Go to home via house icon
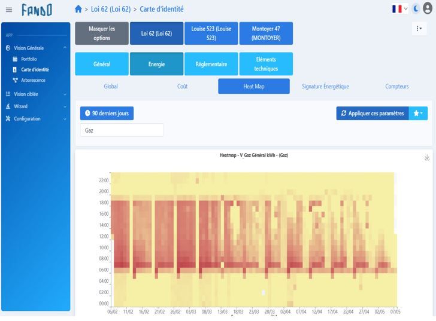Screen dimensions: 436x321 (x=78, y=9)
